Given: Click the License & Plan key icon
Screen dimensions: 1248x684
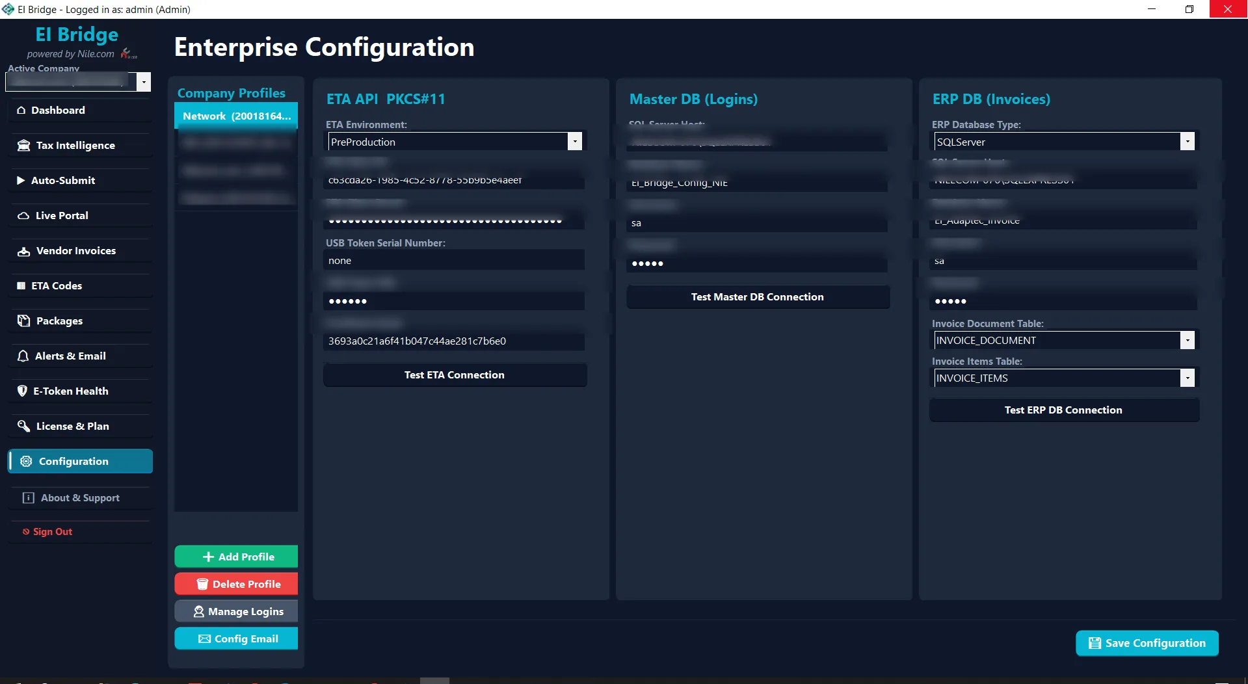Looking at the screenshot, I should click(x=23, y=427).
